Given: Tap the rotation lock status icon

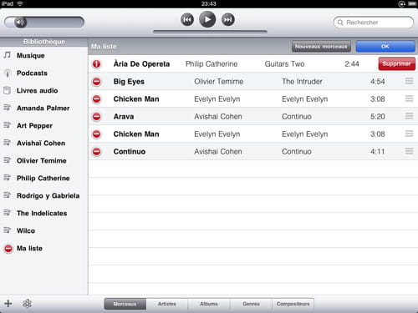Looking at the screenshot, I should (x=401, y=4).
